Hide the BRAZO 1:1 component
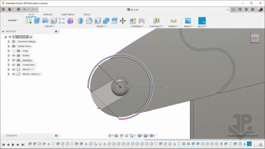This screenshot has width=265, height=149. tap(14, 70)
